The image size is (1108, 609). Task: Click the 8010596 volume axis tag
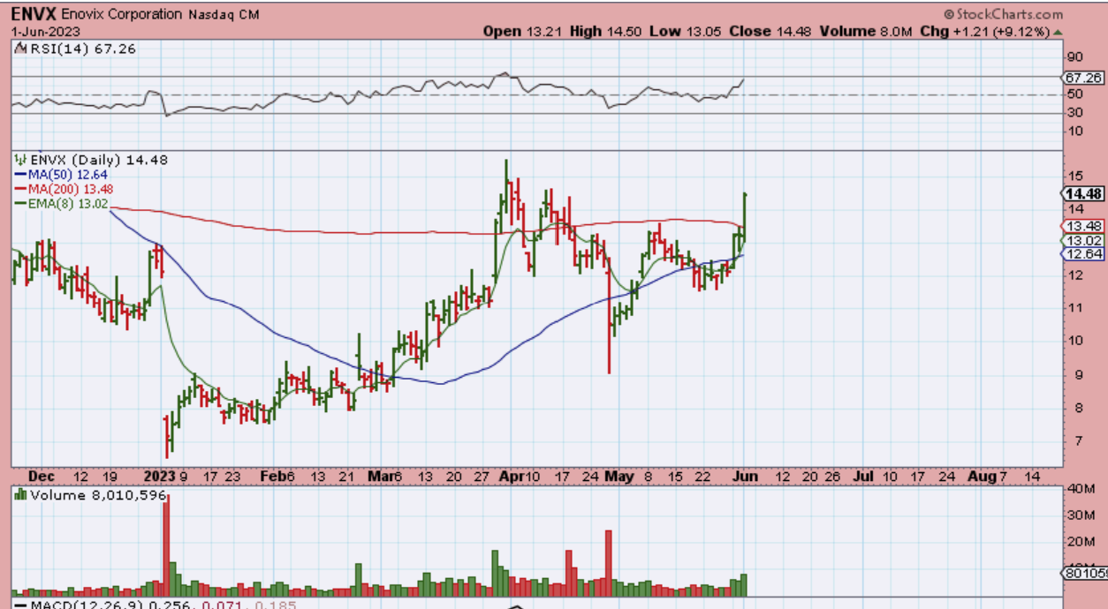[1085, 574]
